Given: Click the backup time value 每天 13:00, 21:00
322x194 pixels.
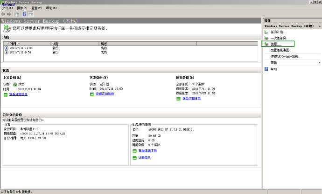Looking at the screenshot, I should [x=33, y=138].
